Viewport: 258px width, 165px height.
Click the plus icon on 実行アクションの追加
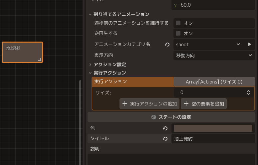[125, 103]
